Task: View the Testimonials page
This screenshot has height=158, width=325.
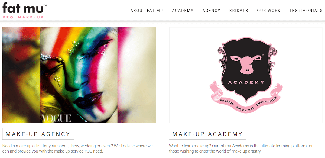Action: point(306,11)
